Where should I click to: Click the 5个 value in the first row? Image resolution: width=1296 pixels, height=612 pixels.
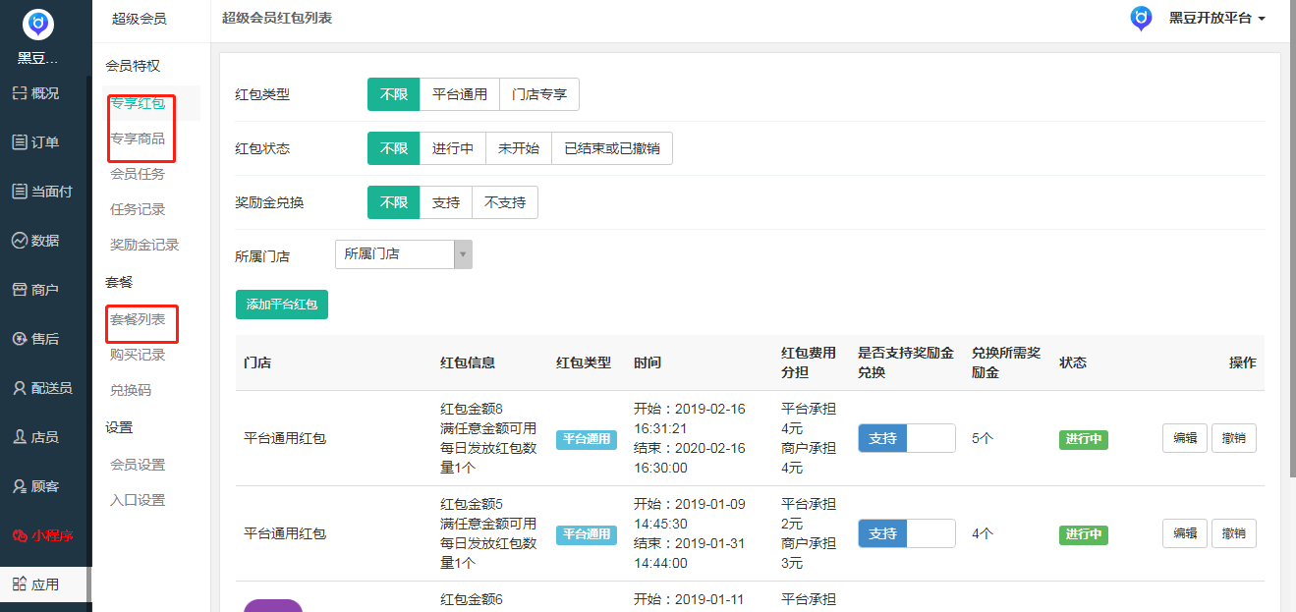point(983,438)
